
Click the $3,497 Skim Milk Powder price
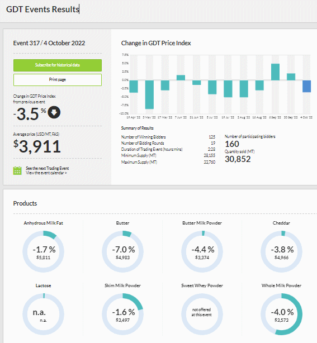click(x=122, y=320)
